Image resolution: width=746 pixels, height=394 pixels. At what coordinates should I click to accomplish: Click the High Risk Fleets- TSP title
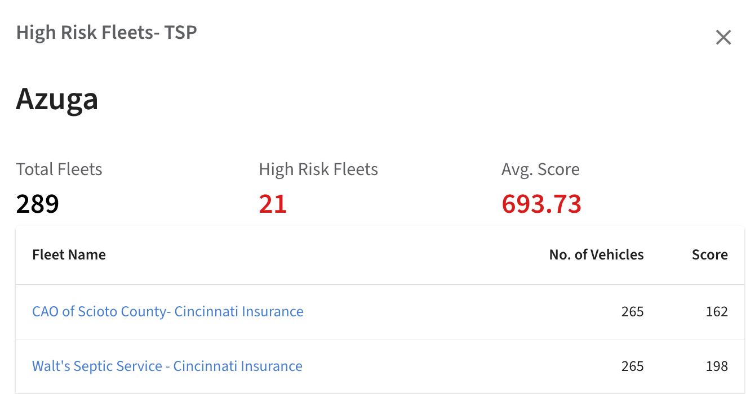click(x=106, y=32)
